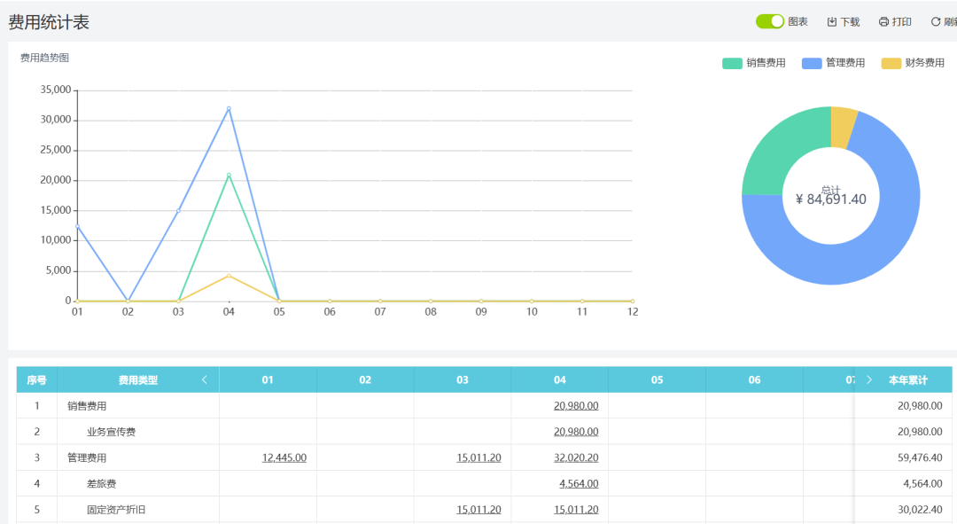The width and height of the screenshot is (957, 524).
Task: Collapse the 费用类型 column with left chevron
Action: click(x=205, y=379)
